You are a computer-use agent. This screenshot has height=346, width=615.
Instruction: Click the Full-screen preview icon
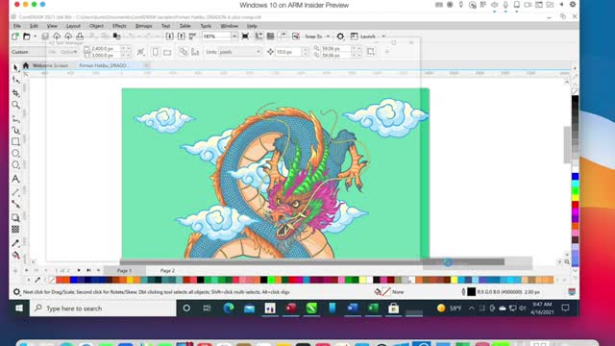point(245,37)
